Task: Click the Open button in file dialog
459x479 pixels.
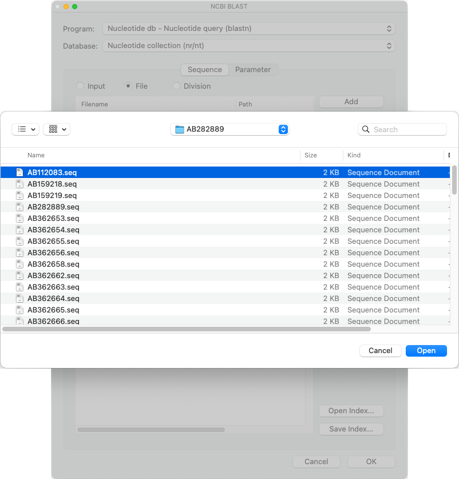Action: pos(426,351)
